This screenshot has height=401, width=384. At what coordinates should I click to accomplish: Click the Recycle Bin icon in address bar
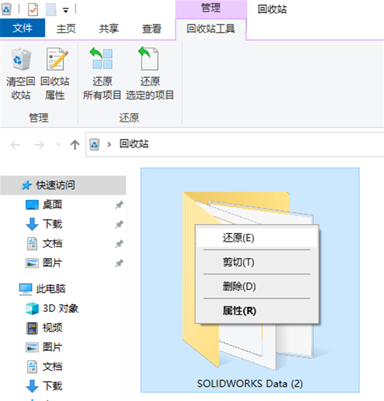coord(94,144)
